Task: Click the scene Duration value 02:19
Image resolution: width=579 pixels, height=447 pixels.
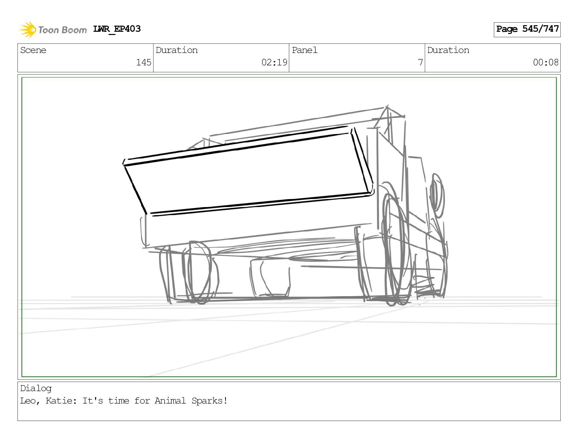Action: [274, 62]
